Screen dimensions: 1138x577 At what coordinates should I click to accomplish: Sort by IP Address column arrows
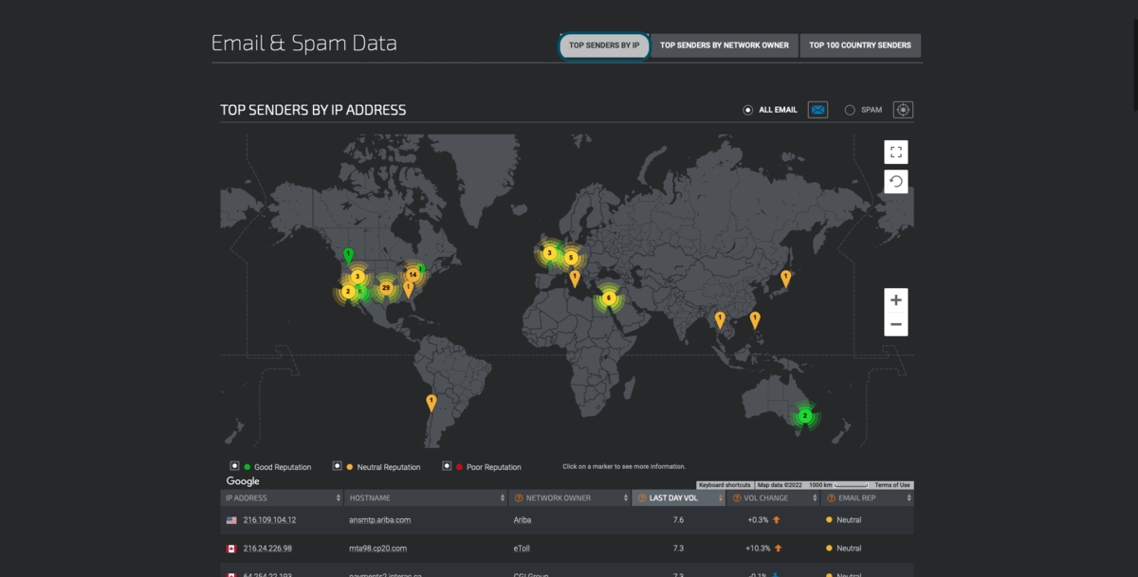[338, 498]
